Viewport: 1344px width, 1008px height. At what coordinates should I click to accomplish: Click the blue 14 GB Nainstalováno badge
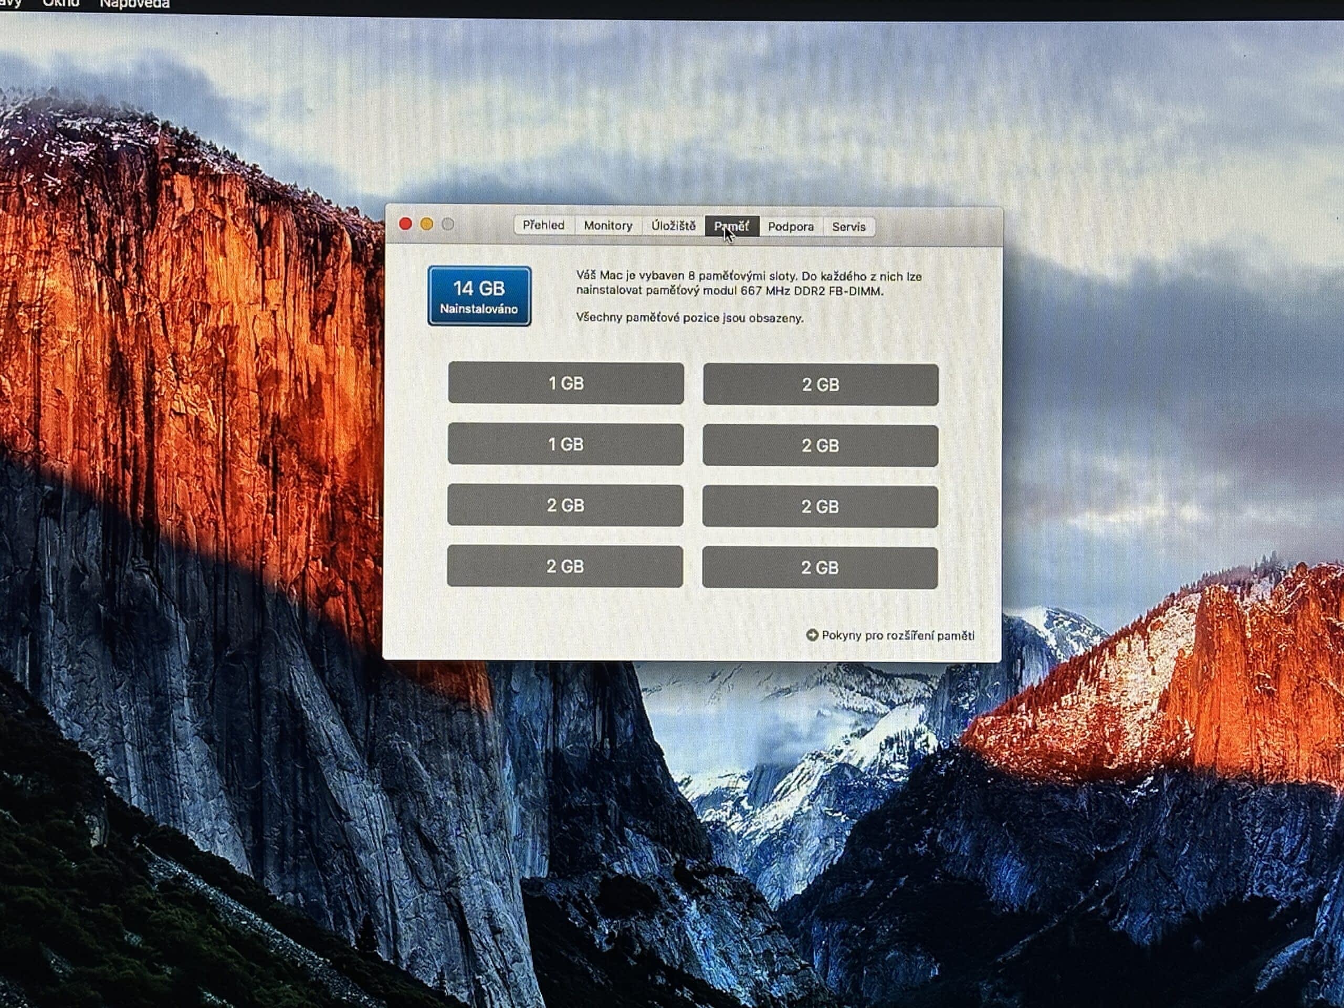point(479,296)
